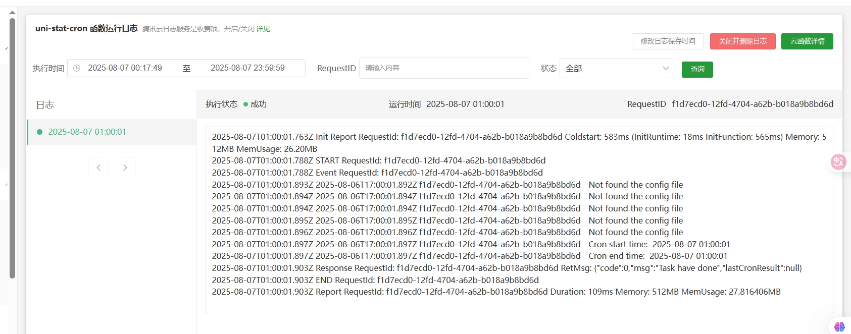Click Not found config line at 01.896Z

point(447,233)
